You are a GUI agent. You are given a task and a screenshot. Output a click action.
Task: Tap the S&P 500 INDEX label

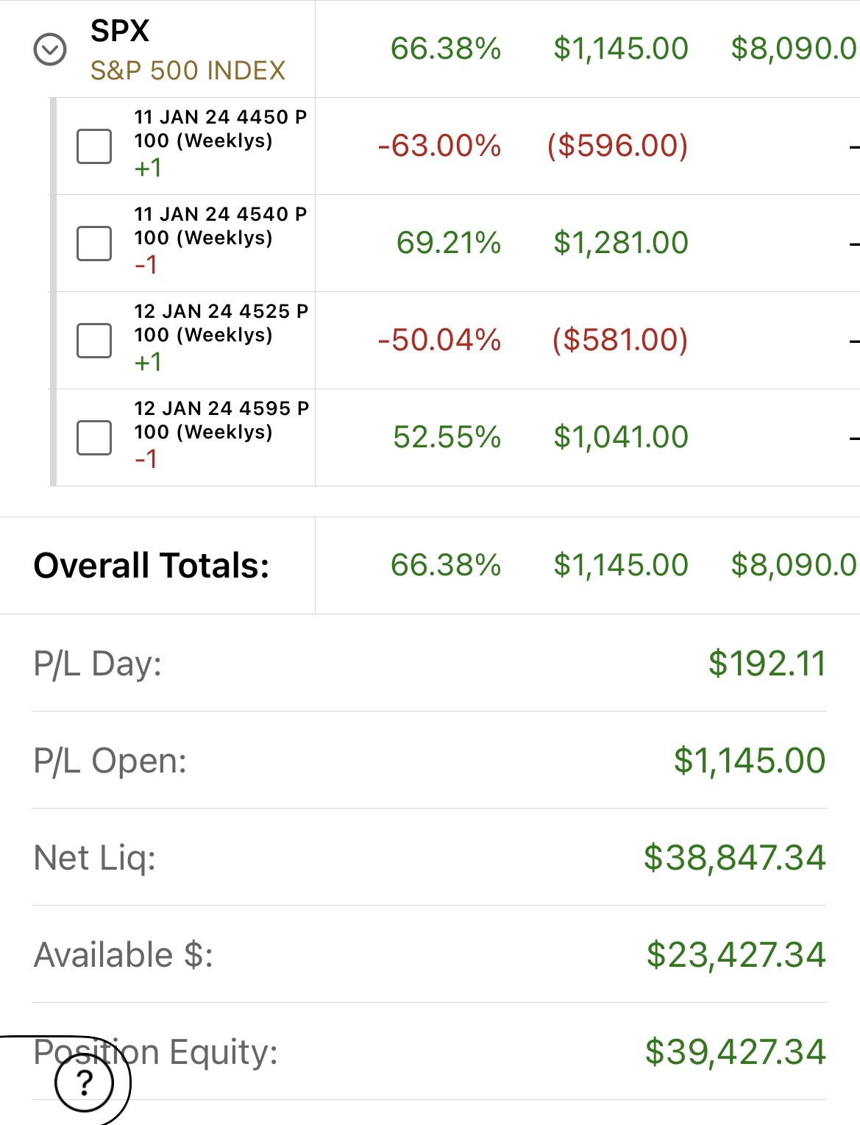point(188,71)
